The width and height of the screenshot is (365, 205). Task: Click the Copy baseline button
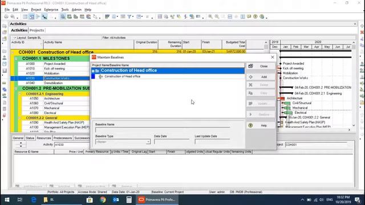point(261,93)
